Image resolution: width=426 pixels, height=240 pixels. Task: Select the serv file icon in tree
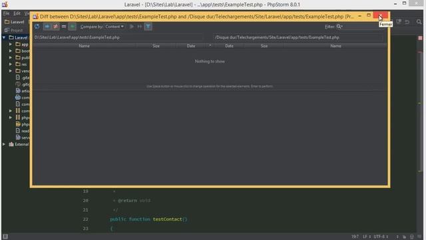pyautogui.click(x=18, y=137)
